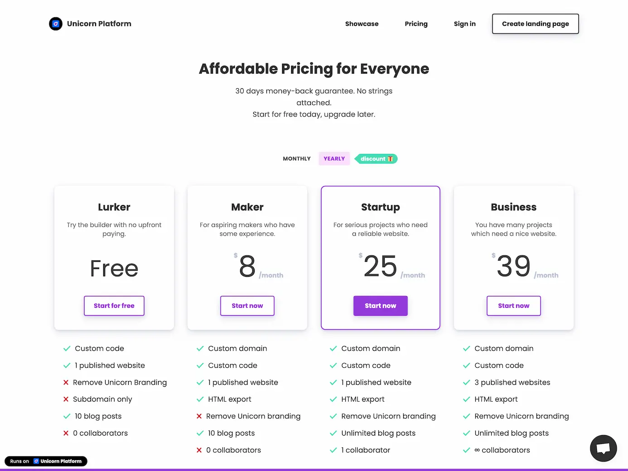Click Create landing page button
The image size is (628, 471).
pos(535,24)
